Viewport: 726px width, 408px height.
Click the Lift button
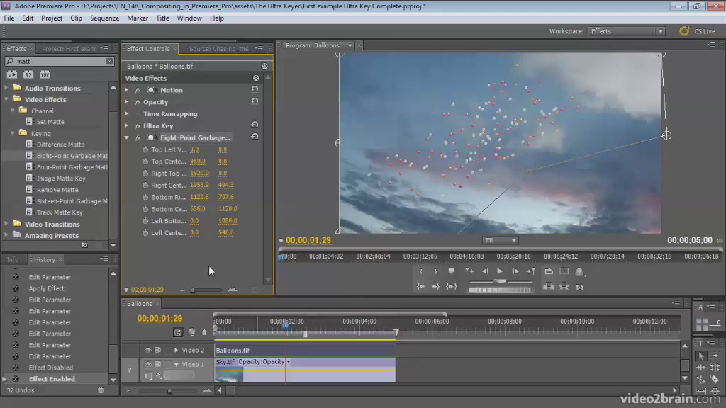(549, 287)
